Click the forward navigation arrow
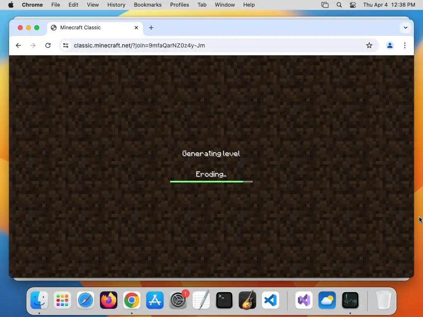This screenshot has height=317, width=423. (x=33, y=45)
